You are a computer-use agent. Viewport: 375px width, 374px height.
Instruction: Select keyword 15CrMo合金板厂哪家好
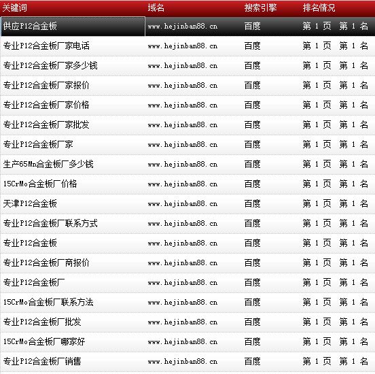coord(44,341)
